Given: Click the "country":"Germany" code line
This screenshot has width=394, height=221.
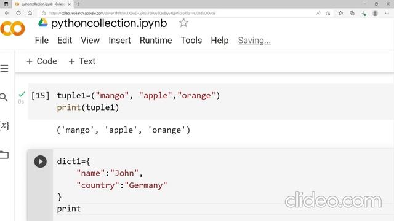Looking at the screenshot, I should 122,185.
